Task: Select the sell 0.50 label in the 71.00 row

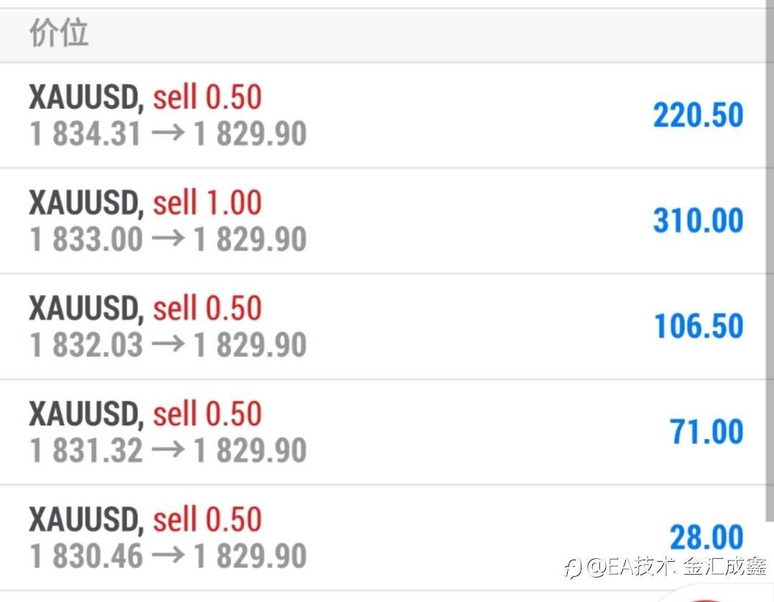Action: click(207, 415)
